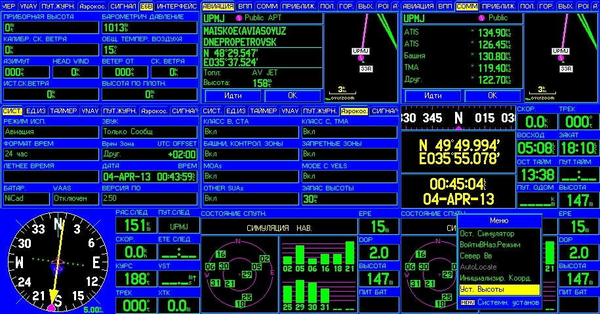Image resolution: width=600 pixels, height=314 pixels.
Task: Switch to the ERB tab in the top-left panel
Action: pyautogui.click(x=146, y=6)
